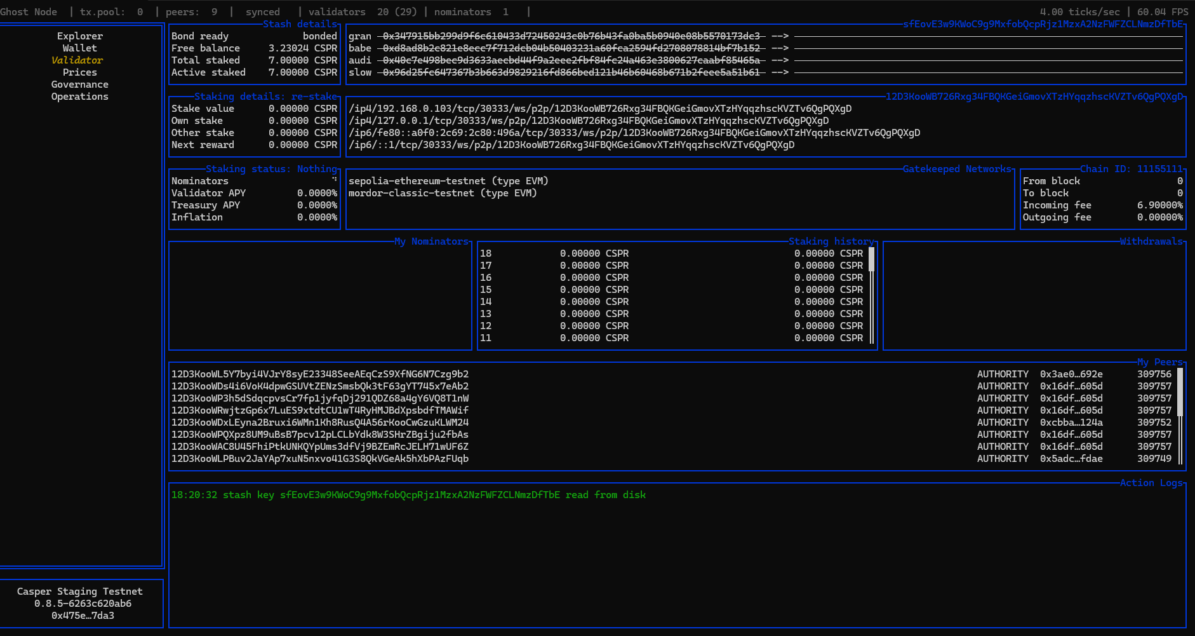This screenshot has width=1195, height=636.
Task: Open the Governance menu entry
Action: 79,85
